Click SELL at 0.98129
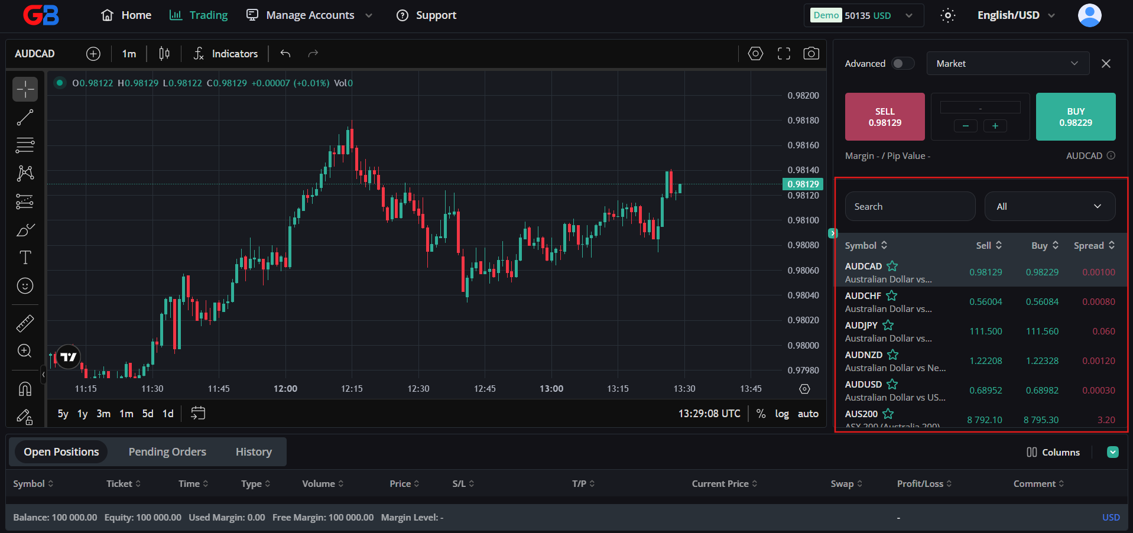 click(x=885, y=116)
